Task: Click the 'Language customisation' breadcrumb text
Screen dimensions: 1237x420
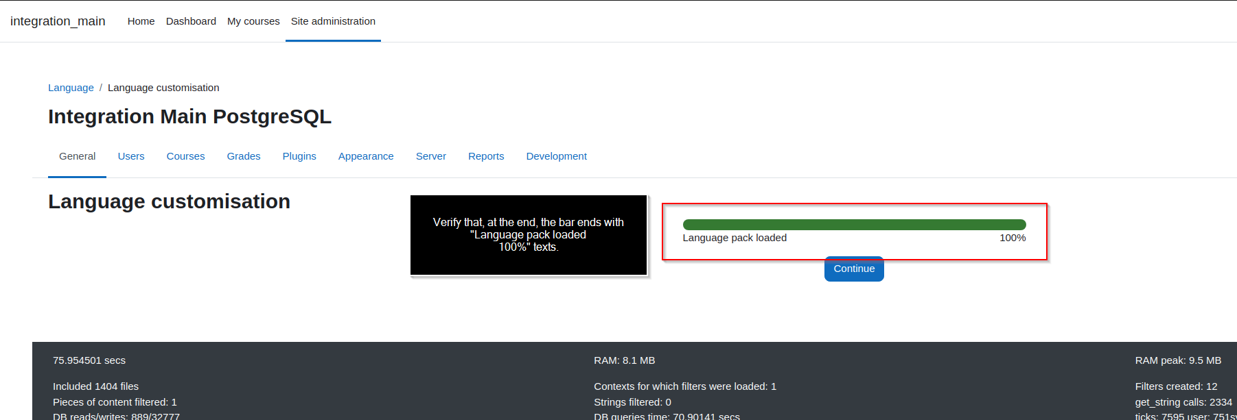Action: click(163, 88)
